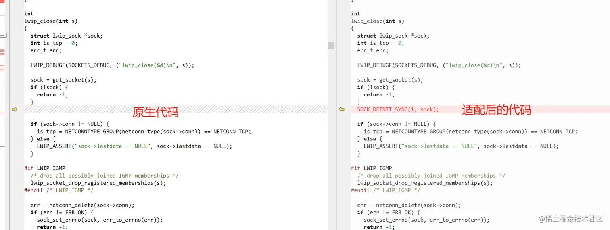The height and width of the screenshot is (230, 610).
Task: Click if (!sock) { in the right pane
Action: [x=376, y=87]
